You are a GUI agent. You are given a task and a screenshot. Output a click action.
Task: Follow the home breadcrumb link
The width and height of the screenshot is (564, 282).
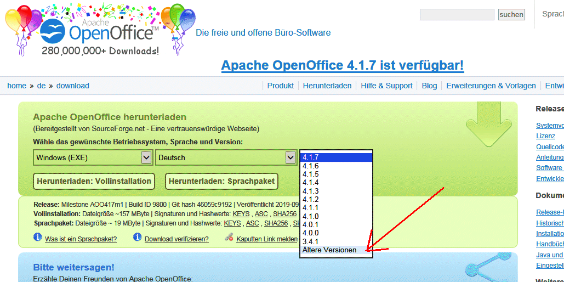(x=16, y=86)
